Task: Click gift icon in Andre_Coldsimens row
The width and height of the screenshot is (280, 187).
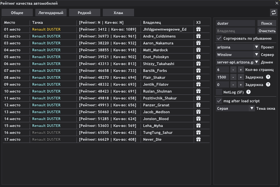Action: pos(198,36)
